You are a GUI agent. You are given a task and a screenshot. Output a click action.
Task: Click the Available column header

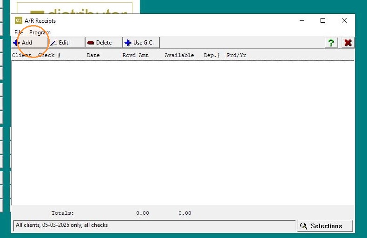(x=179, y=55)
